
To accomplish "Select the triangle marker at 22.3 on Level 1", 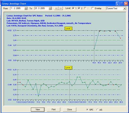I will 110,31.
